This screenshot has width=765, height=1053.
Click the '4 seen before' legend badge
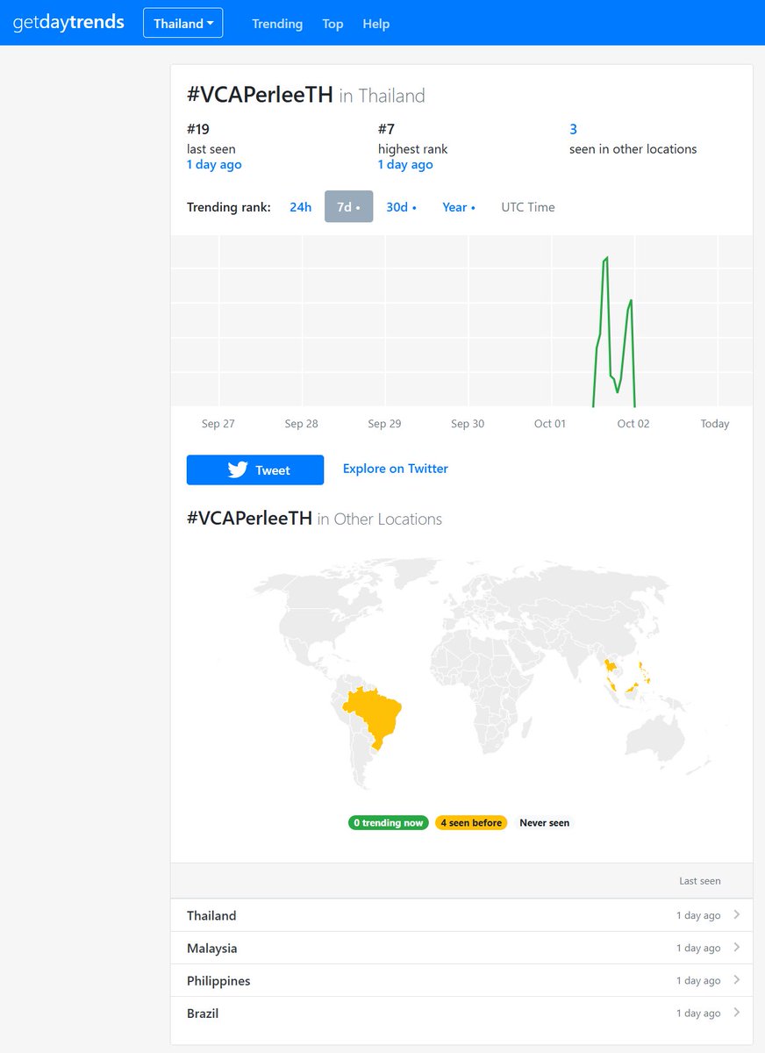pos(471,823)
